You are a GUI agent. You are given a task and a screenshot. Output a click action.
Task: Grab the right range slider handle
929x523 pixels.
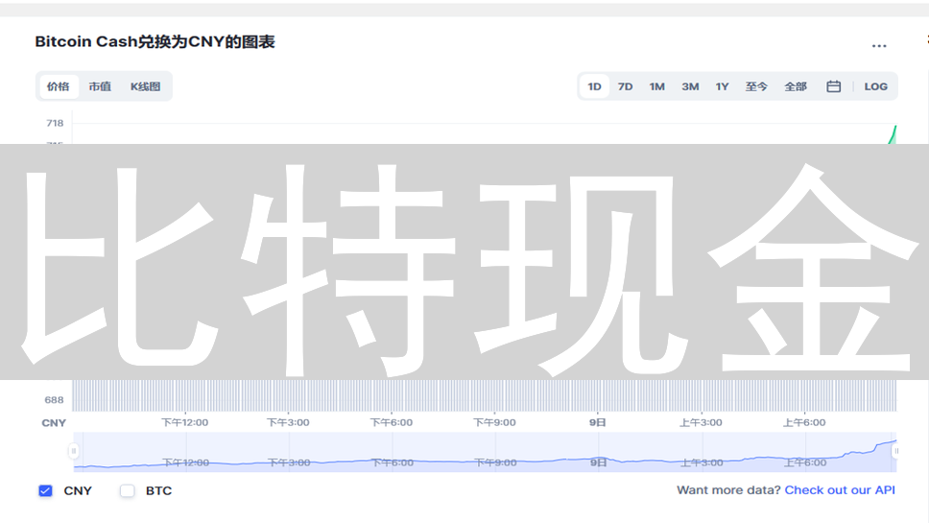point(895,451)
